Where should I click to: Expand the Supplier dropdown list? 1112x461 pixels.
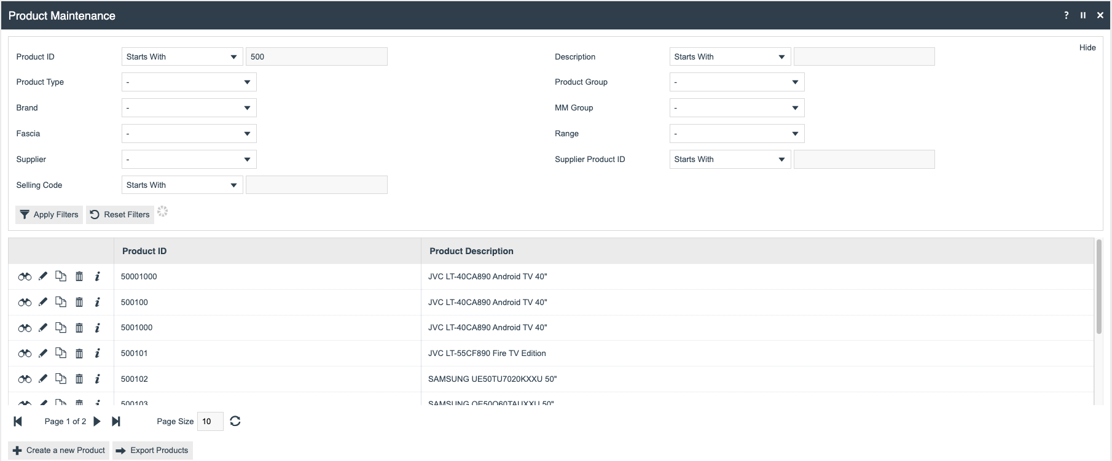(189, 160)
